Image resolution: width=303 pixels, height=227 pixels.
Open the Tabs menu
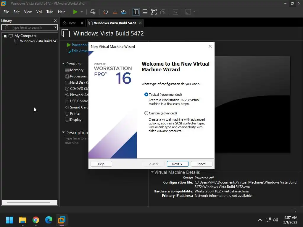[50, 12]
